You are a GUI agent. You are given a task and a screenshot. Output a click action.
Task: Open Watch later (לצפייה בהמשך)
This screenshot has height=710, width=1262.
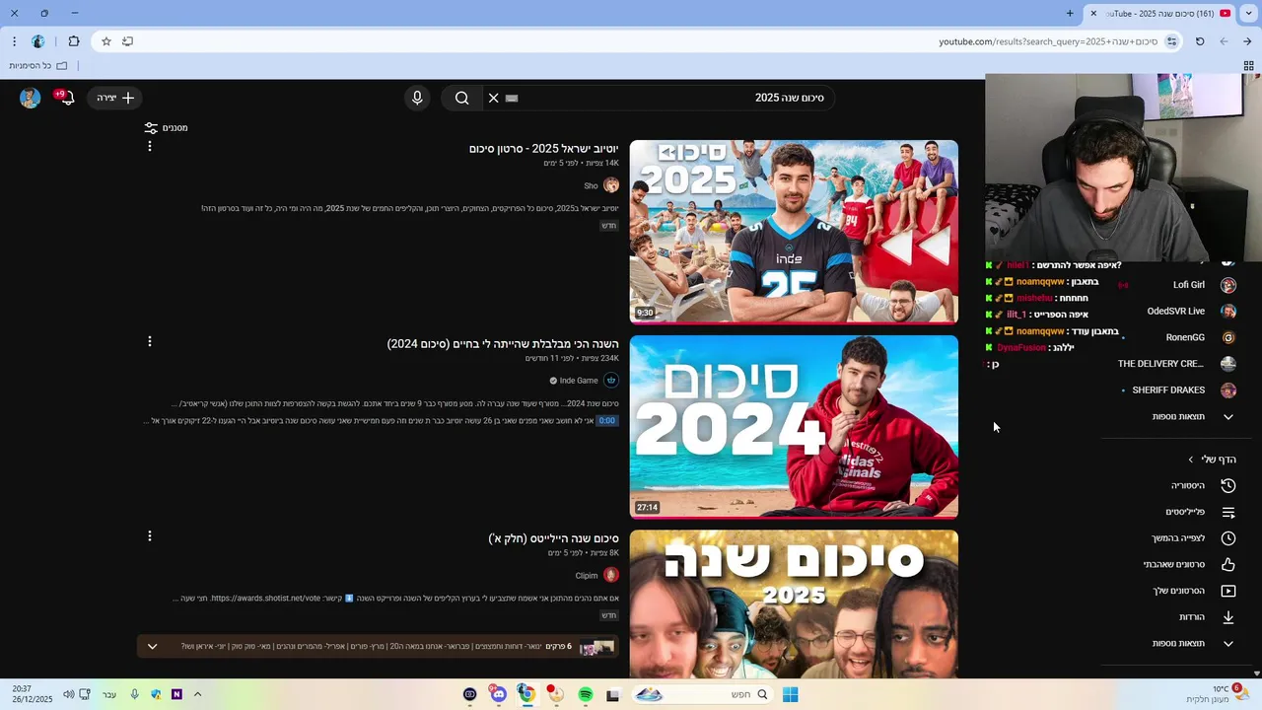[1175, 538]
